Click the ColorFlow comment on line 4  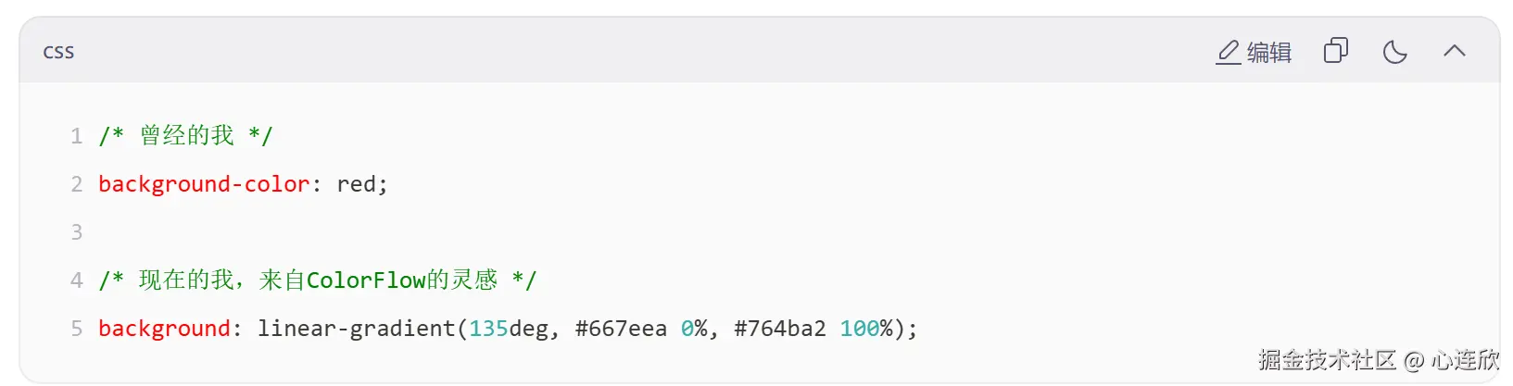point(365,280)
